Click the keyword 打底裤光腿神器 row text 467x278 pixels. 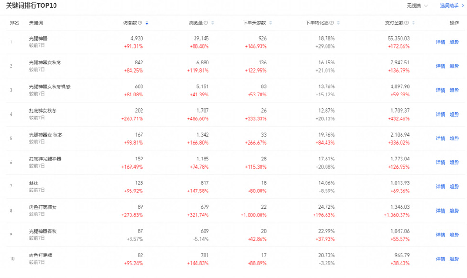pos(45,159)
